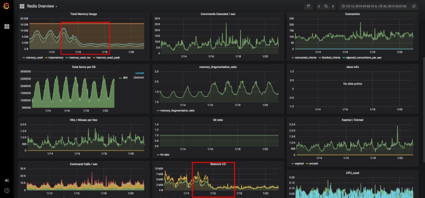Open the dashboards grid icon in sidebar

tap(7, 27)
